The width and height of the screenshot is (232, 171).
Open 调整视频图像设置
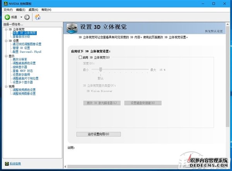[x=24, y=94]
